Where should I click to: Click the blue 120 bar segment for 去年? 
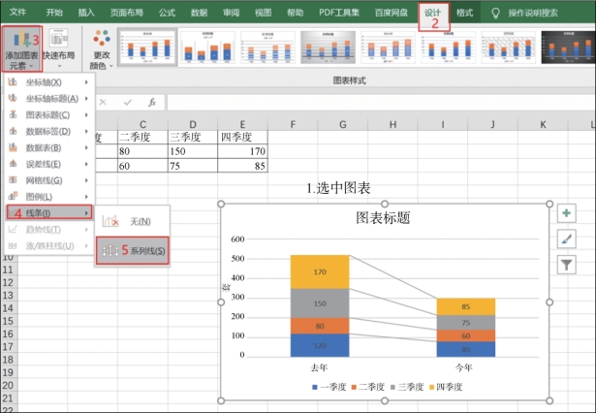[x=320, y=345]
